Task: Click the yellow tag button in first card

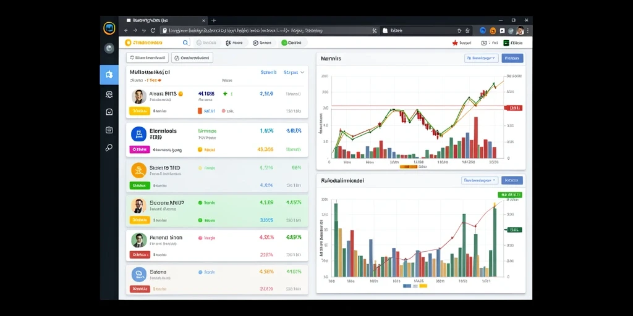Action: pyautogui.click(x=140, y=111)
